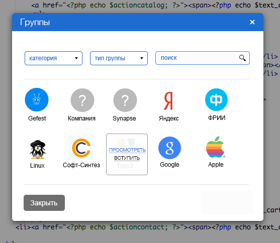This screenshot has width=280, height=243.
Task: Select the Яндекс group label
Action: click(169, 118)
